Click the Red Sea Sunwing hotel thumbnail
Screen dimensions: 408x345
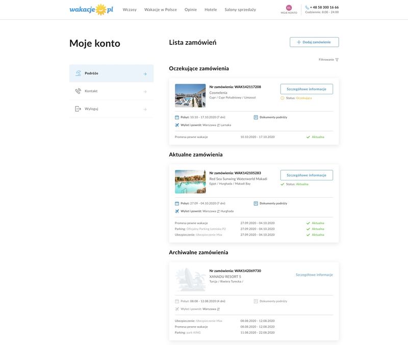[x=190, y=182]
